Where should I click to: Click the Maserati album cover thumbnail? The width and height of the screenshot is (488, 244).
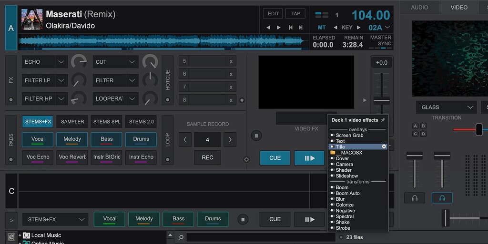pos(32,20)
